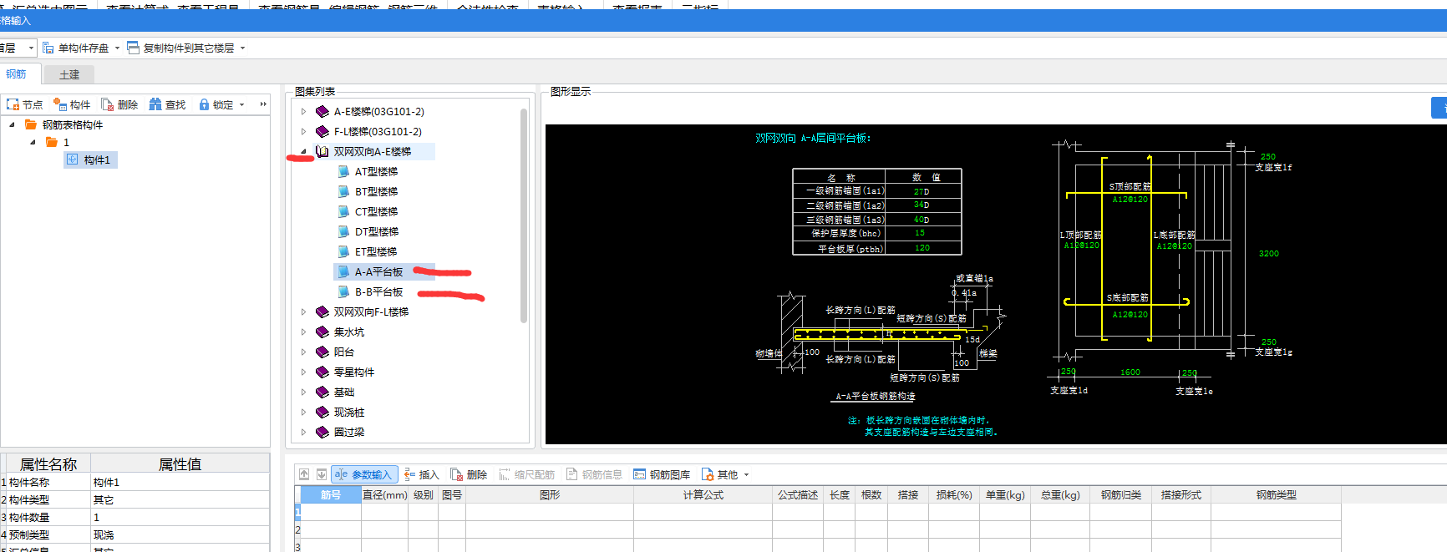Click the 查找 binoculars icon

point(155,104)
